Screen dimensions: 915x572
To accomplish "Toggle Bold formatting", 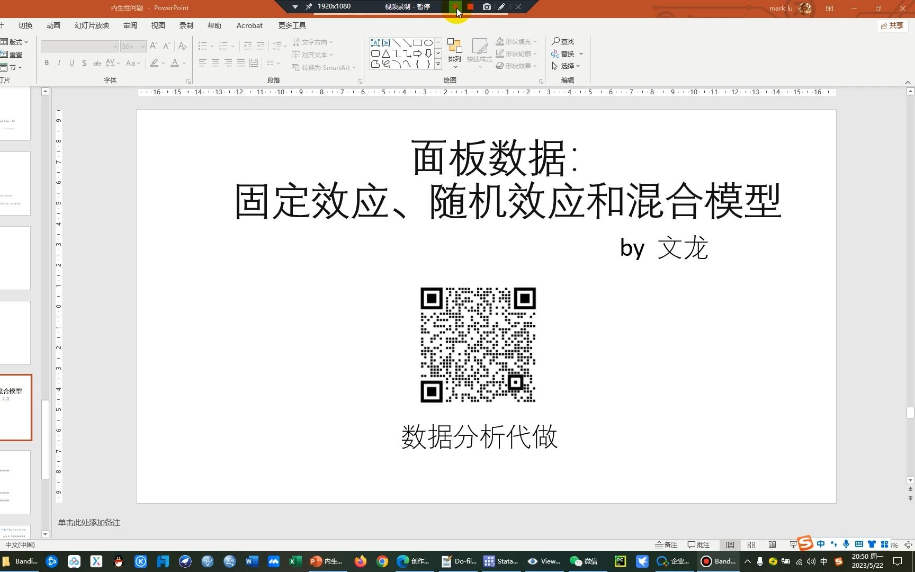I will click(47, 63).
